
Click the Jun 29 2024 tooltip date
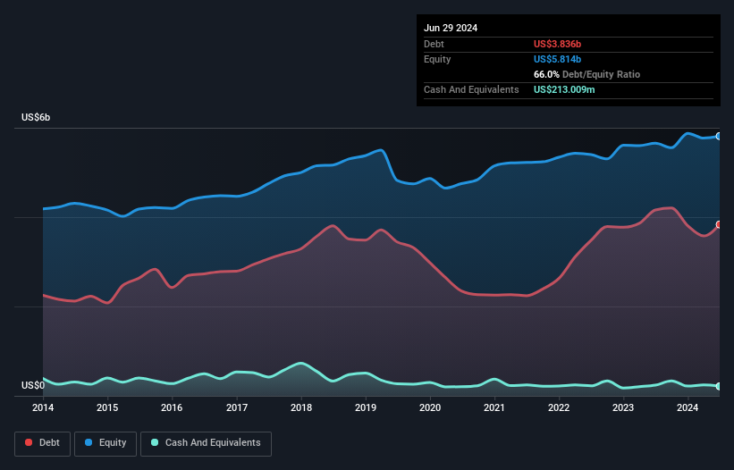pyautogui.click(x=451, y=28)
